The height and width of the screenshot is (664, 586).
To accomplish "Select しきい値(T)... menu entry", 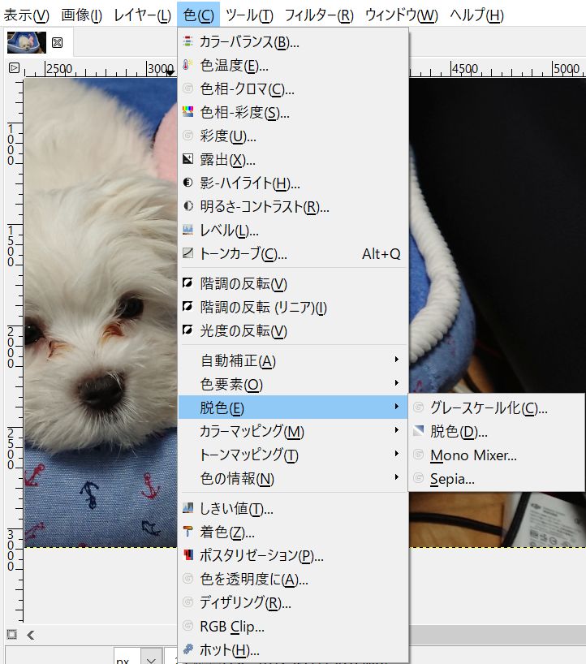I will pos(293,507).
